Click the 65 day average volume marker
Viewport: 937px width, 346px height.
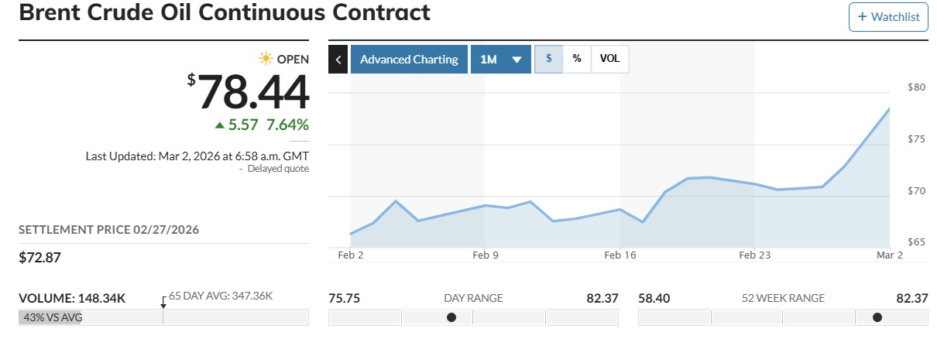[x=163, y=303]
